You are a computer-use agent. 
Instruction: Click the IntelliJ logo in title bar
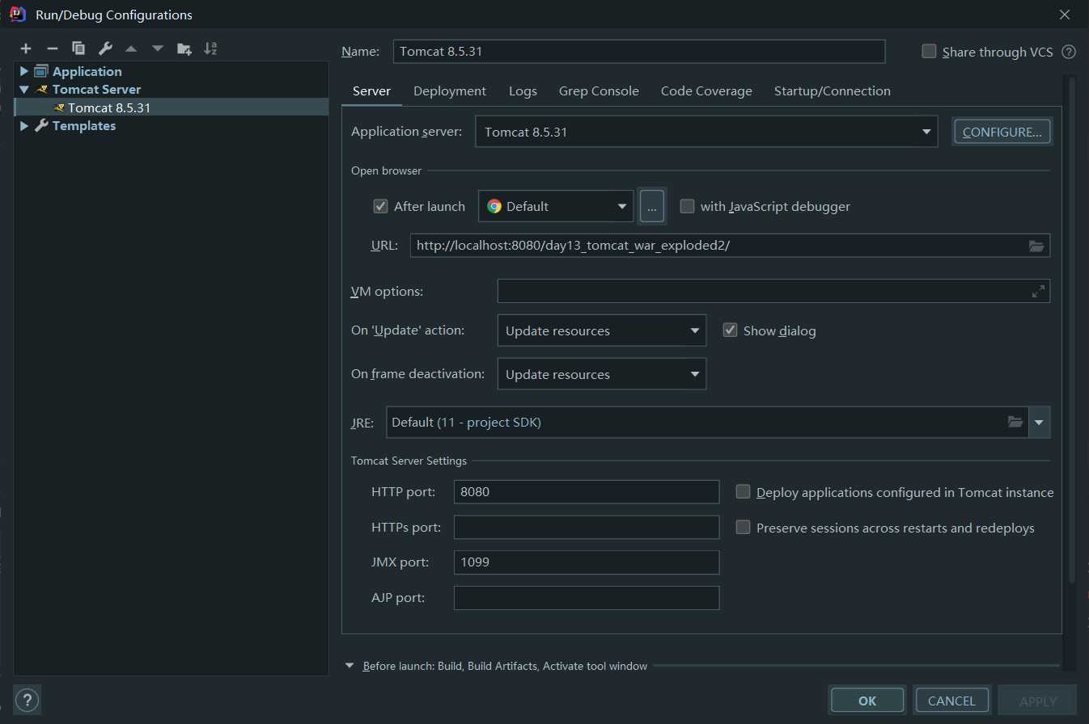coord(17,14)
